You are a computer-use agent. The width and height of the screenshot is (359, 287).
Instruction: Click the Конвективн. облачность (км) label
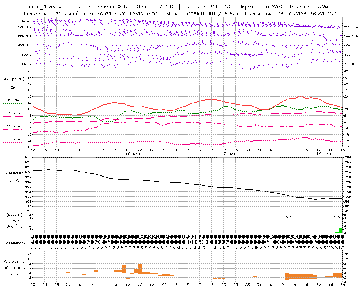pyautogui.click(x=14, y=267)
